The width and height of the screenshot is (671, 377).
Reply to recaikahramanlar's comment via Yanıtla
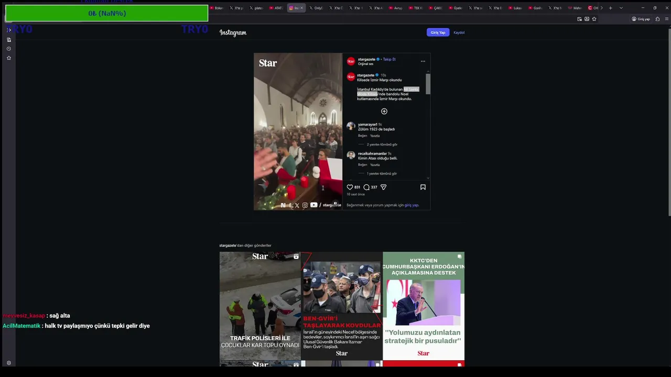pos(375,165)
